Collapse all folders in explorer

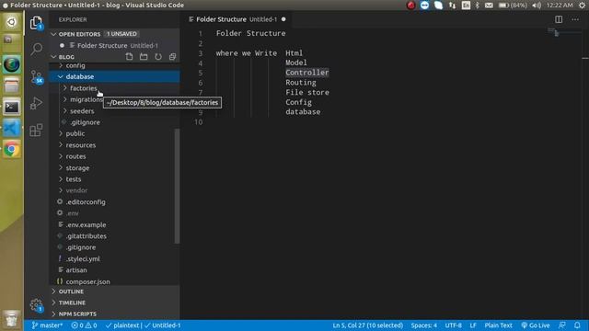(172, 57)
